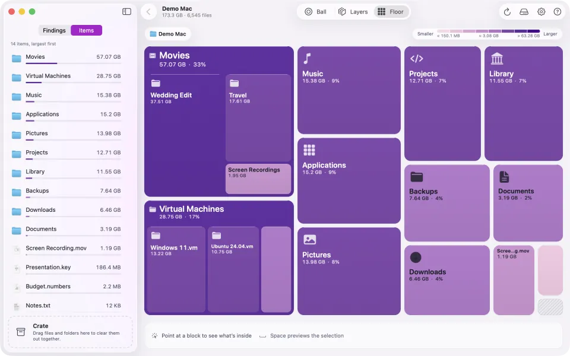Select Downloads row in sidebar list
This screenshot has height=356, width=570.
click(66, 212)
